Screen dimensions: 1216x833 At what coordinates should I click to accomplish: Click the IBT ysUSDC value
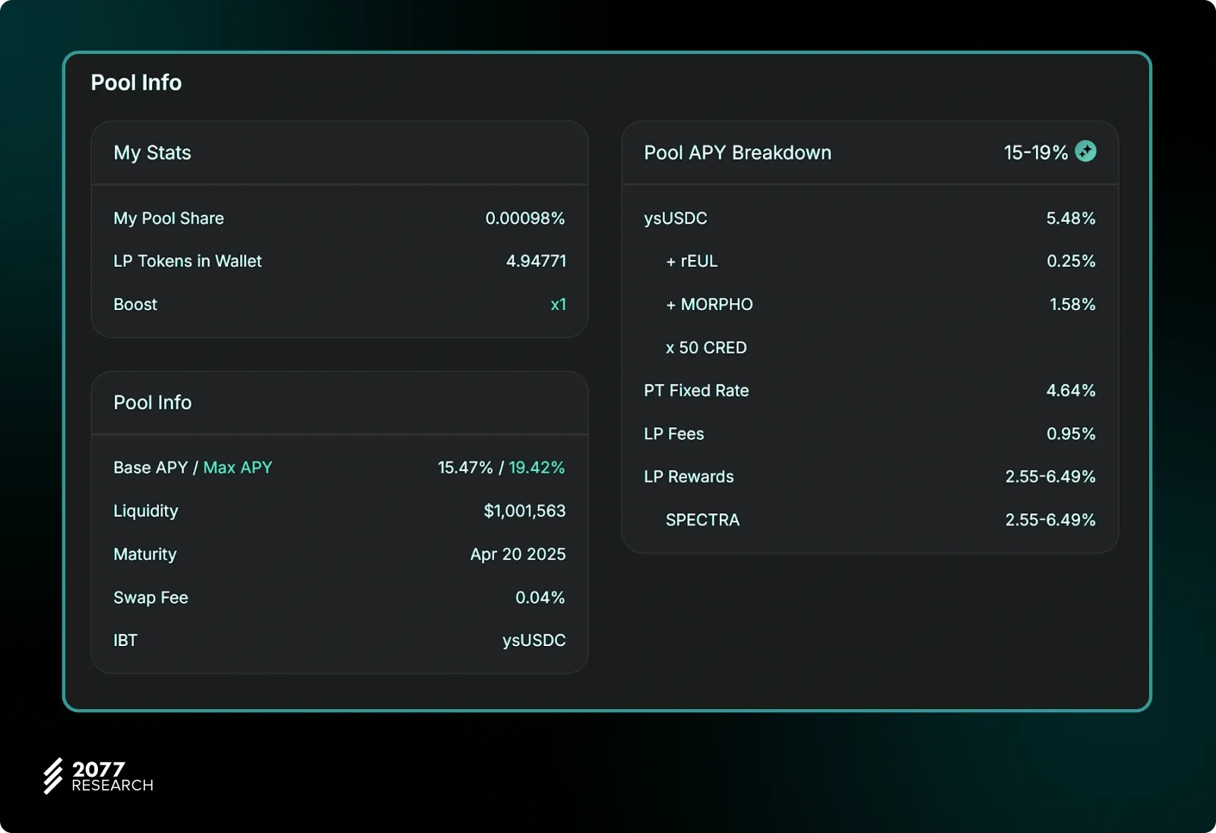[x=534, y=641]
